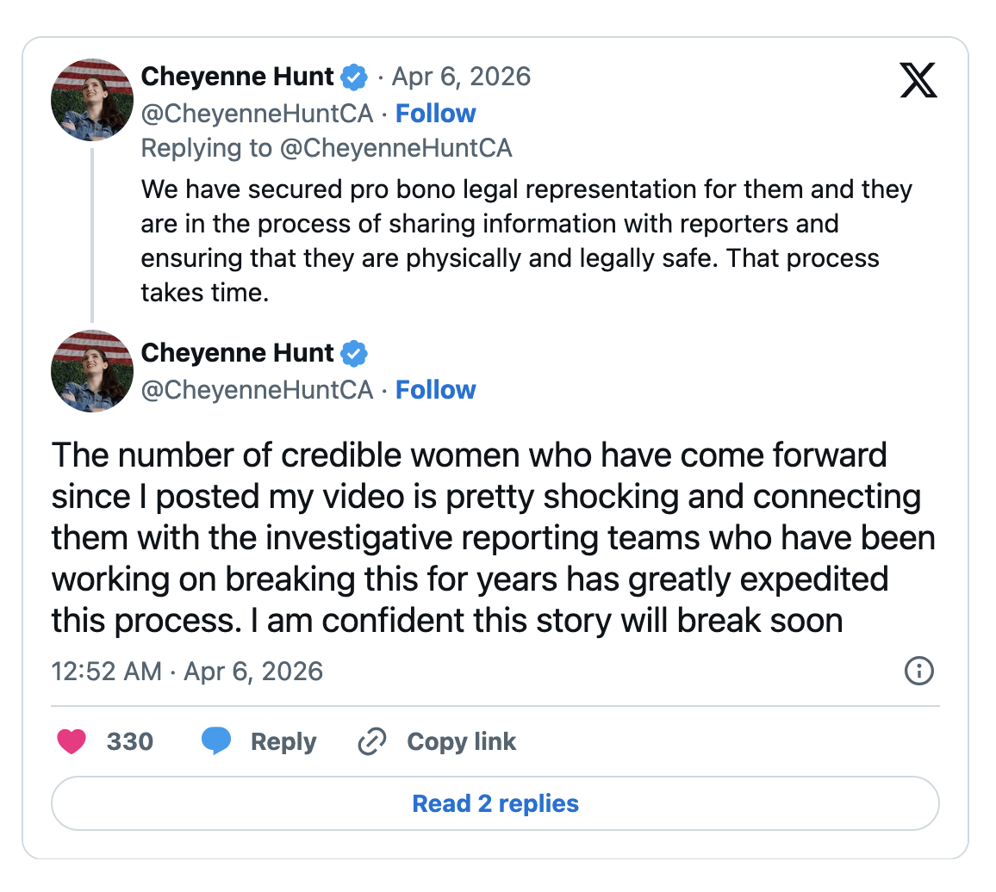
Task: Click the @CheyenneHuntCA handle on the main tweet
Action: pyautogui.click(x=256, y=390)
